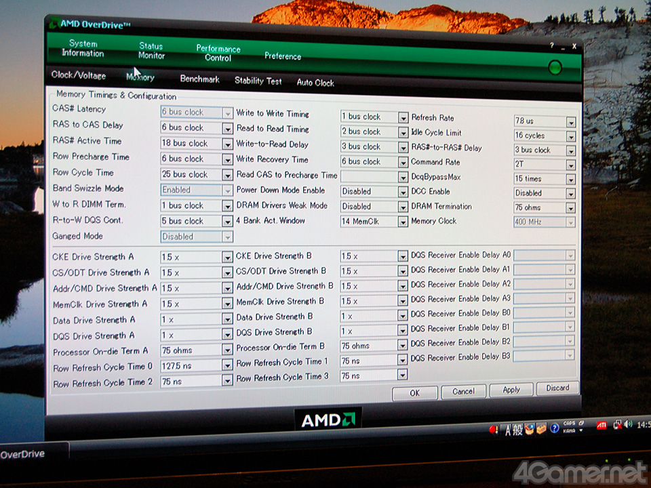Click the IME conversion mode 般 icon

517,430
